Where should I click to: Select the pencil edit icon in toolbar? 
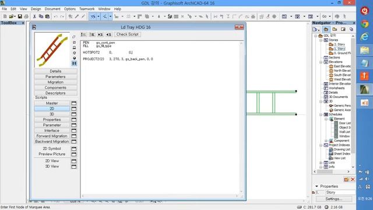77,16
